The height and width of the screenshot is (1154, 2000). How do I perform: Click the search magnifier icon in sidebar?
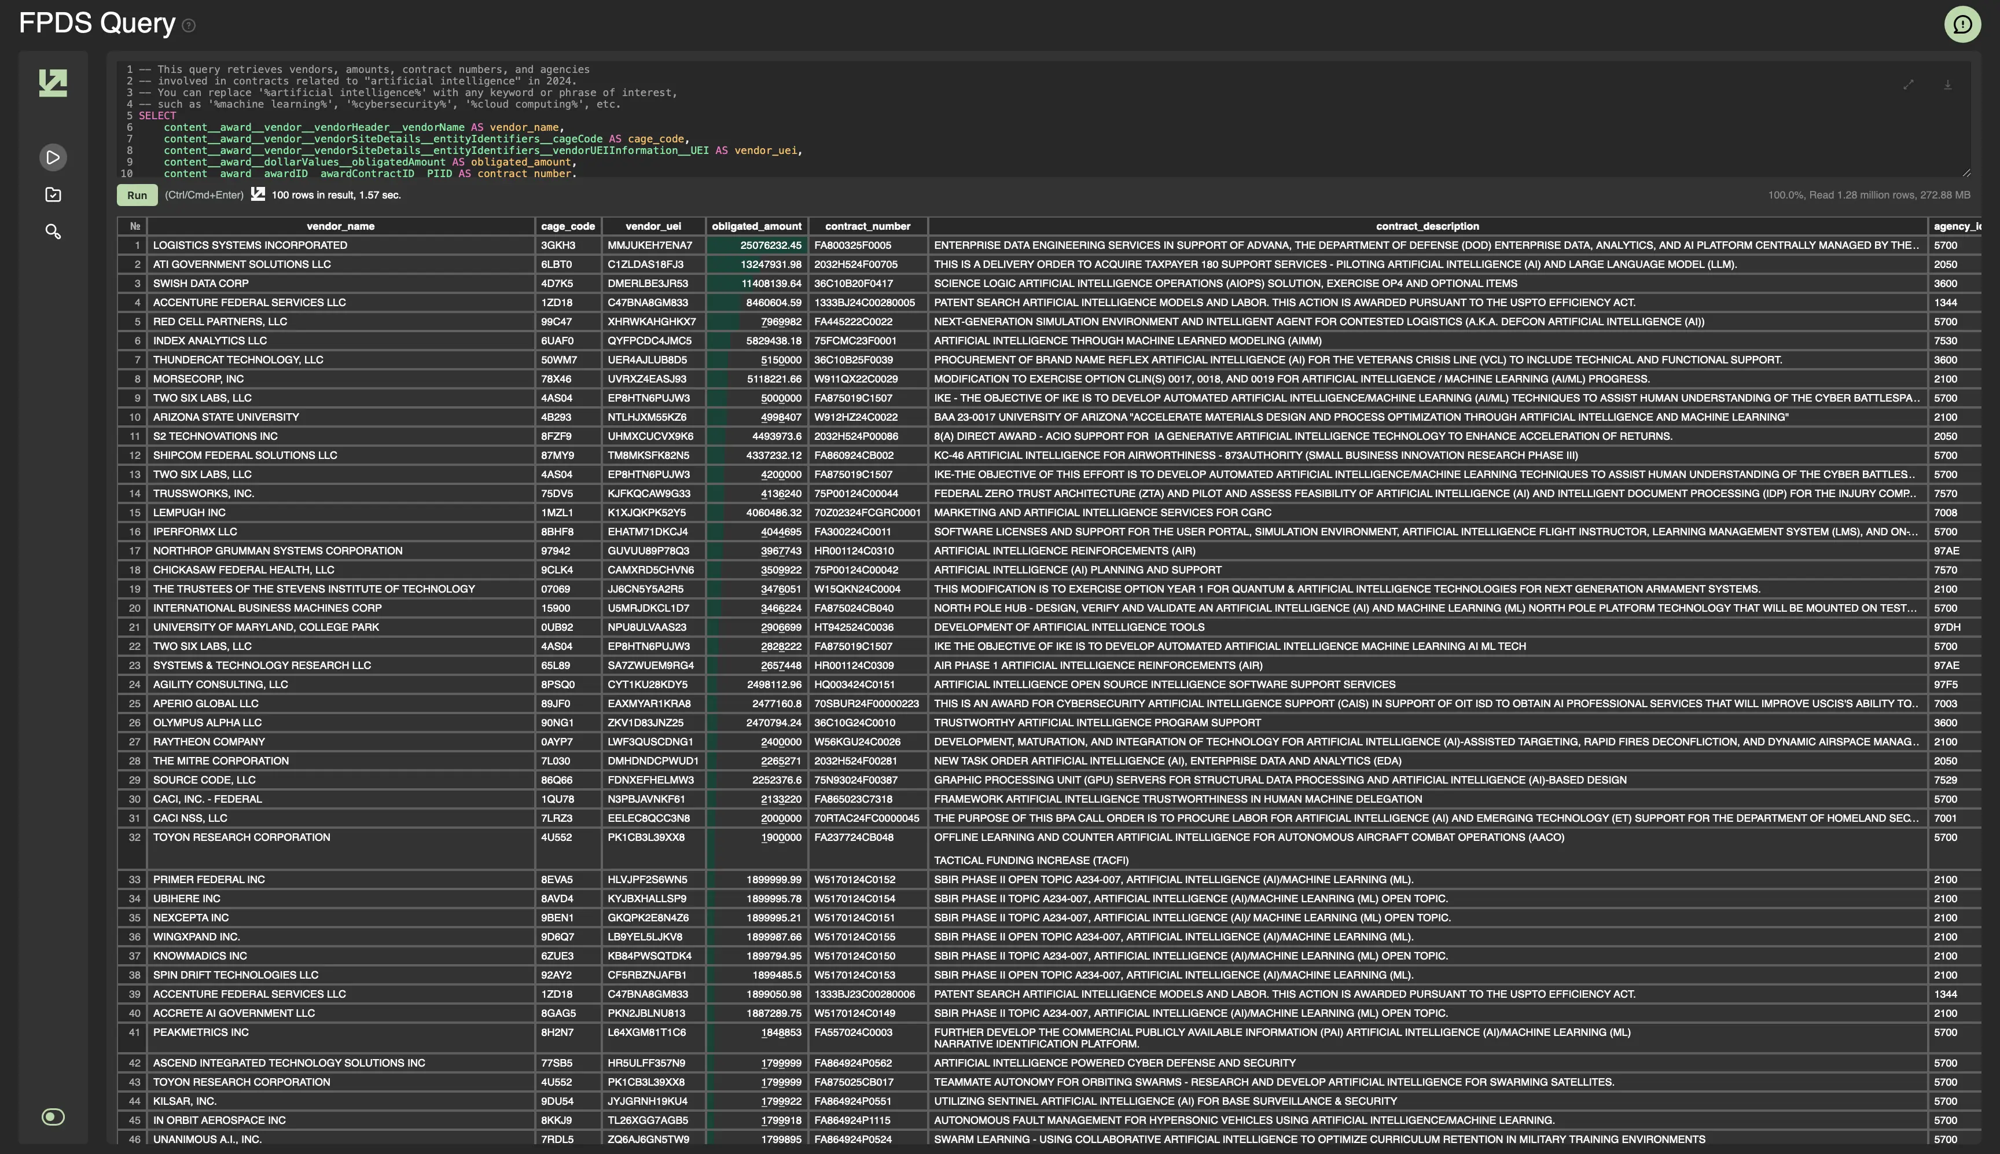tap(53, 231)
